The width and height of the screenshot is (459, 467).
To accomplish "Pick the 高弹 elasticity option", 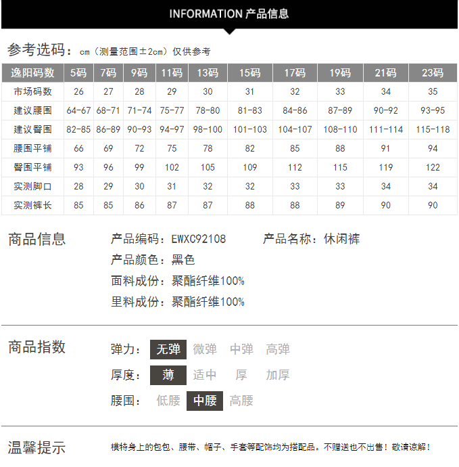I will pos(278,349).
